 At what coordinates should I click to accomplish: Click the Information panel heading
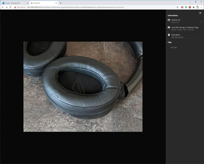(173, 15)
